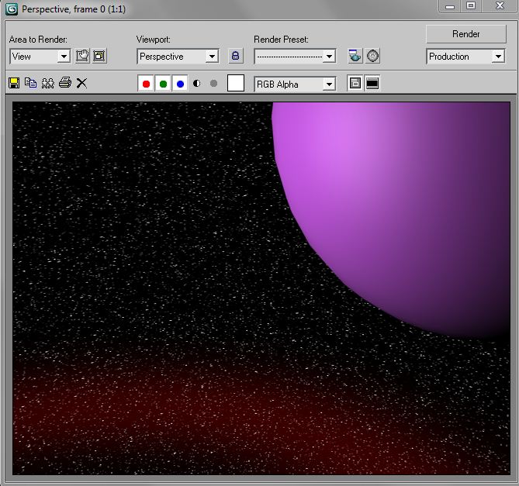Toggle the green channel display
Viewport: 519px width, 486px height.
[x=163, y=84]
